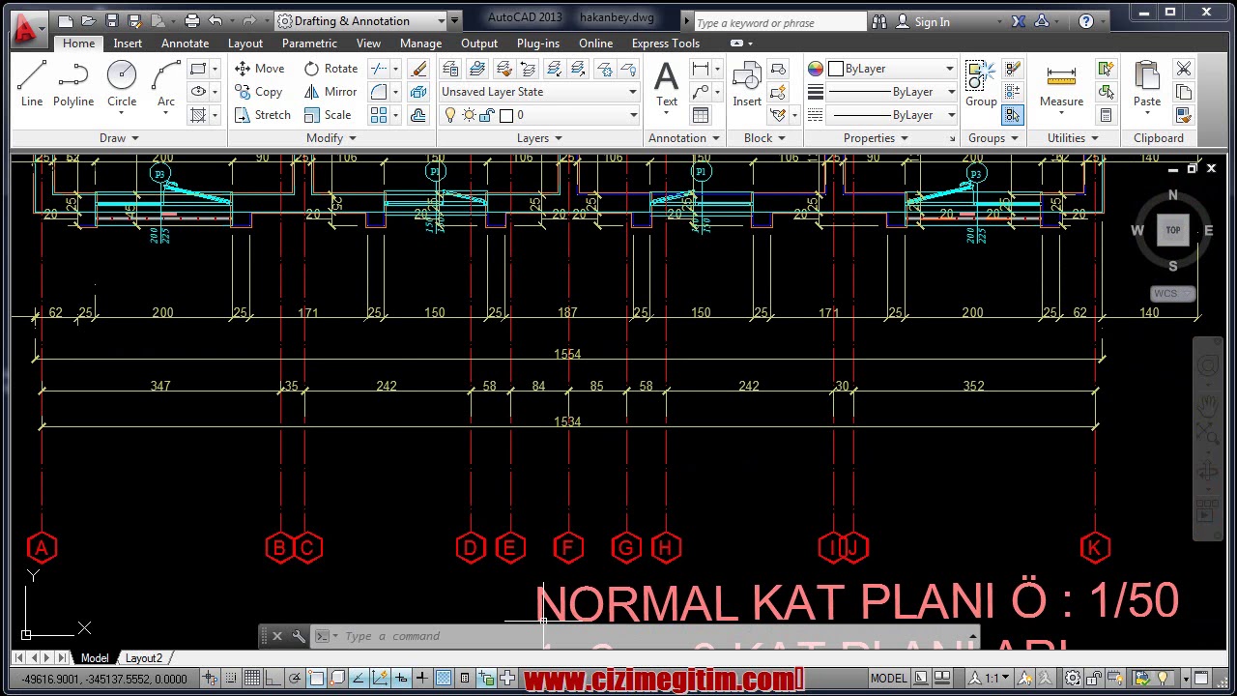Open the command line customize wrench
This screenshot has width=1237, height=696.
(x=299, y=636)
